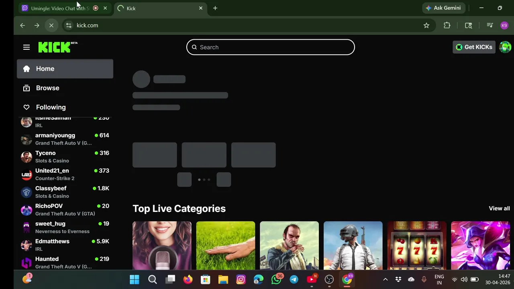Show hidden system tray icons
Image resolution: width=514 pixels, height=289 pixels.
point(385,279)
